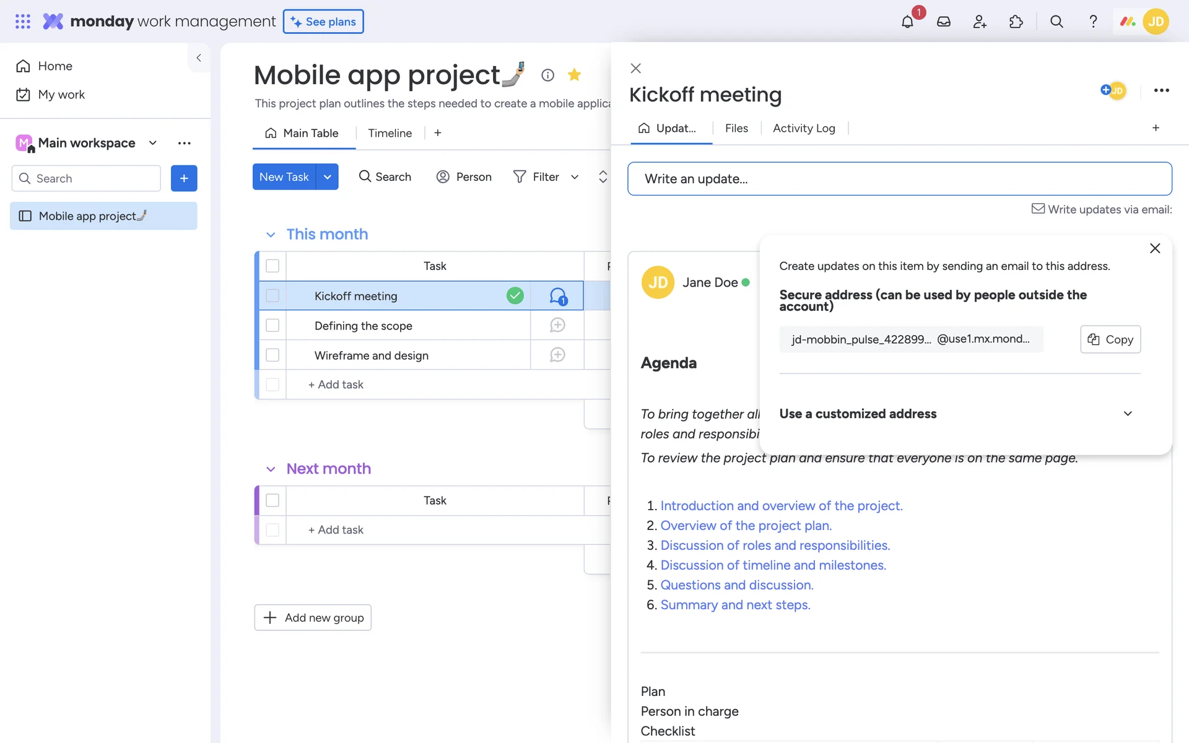Check the Kickoff meeting row checkbox
The height and width of the screenshot is (743, 1189).
point(272,296)
